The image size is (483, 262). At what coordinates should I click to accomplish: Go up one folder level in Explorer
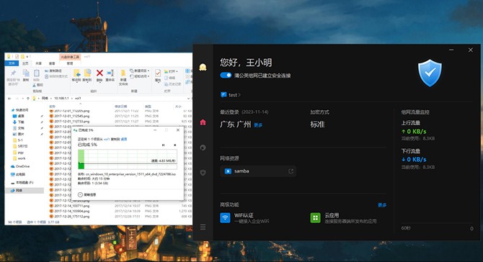[x=28, y=99]
